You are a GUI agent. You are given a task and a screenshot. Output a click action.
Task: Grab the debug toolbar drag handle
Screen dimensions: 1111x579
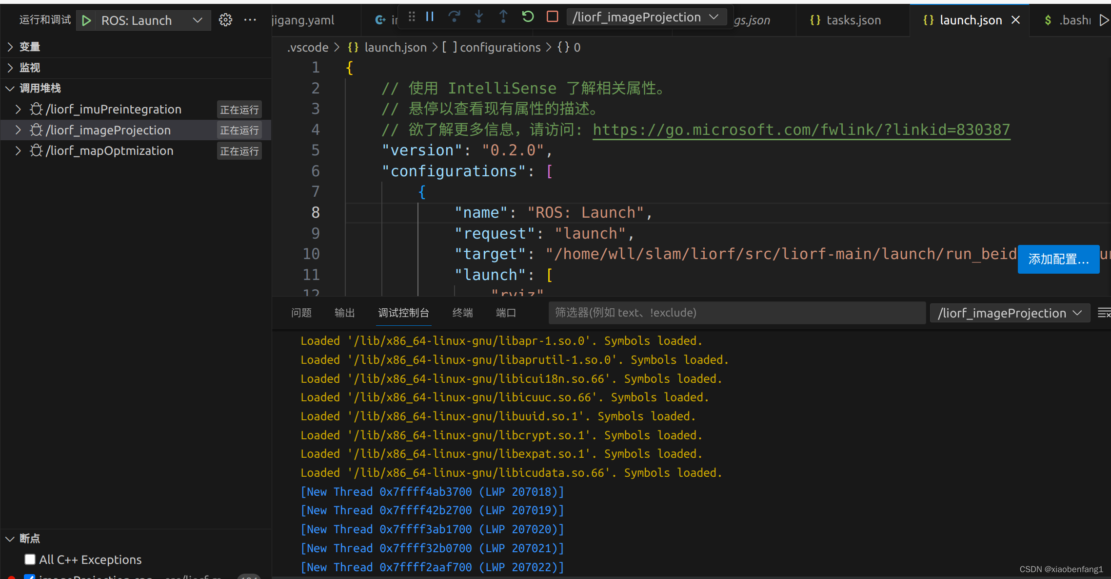(x=412, y=17)
